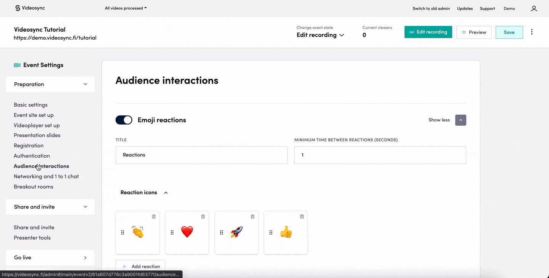Collapse the Reaction icons section

coord(166,192)
